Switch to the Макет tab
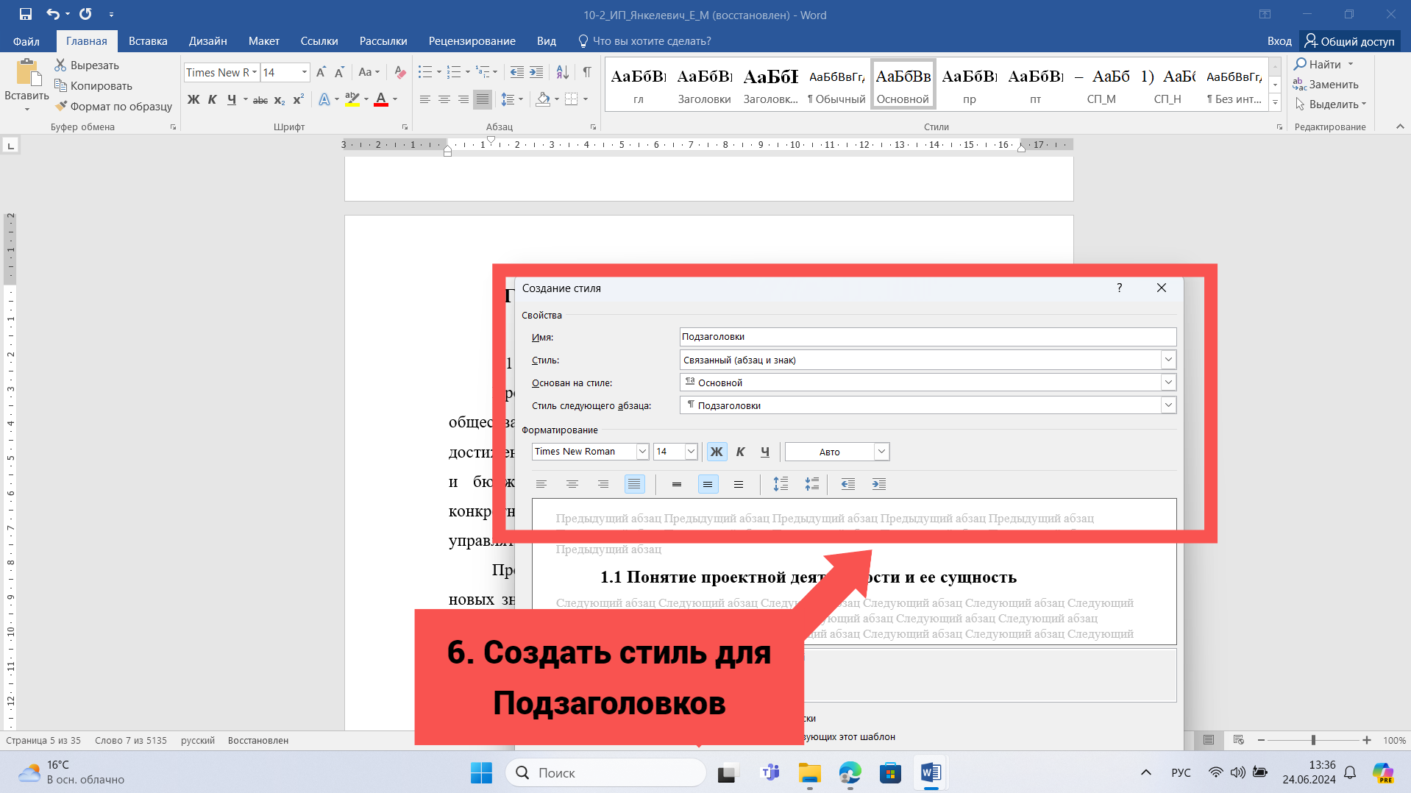This screenshot has height=793, width=1411. (263, 41)
